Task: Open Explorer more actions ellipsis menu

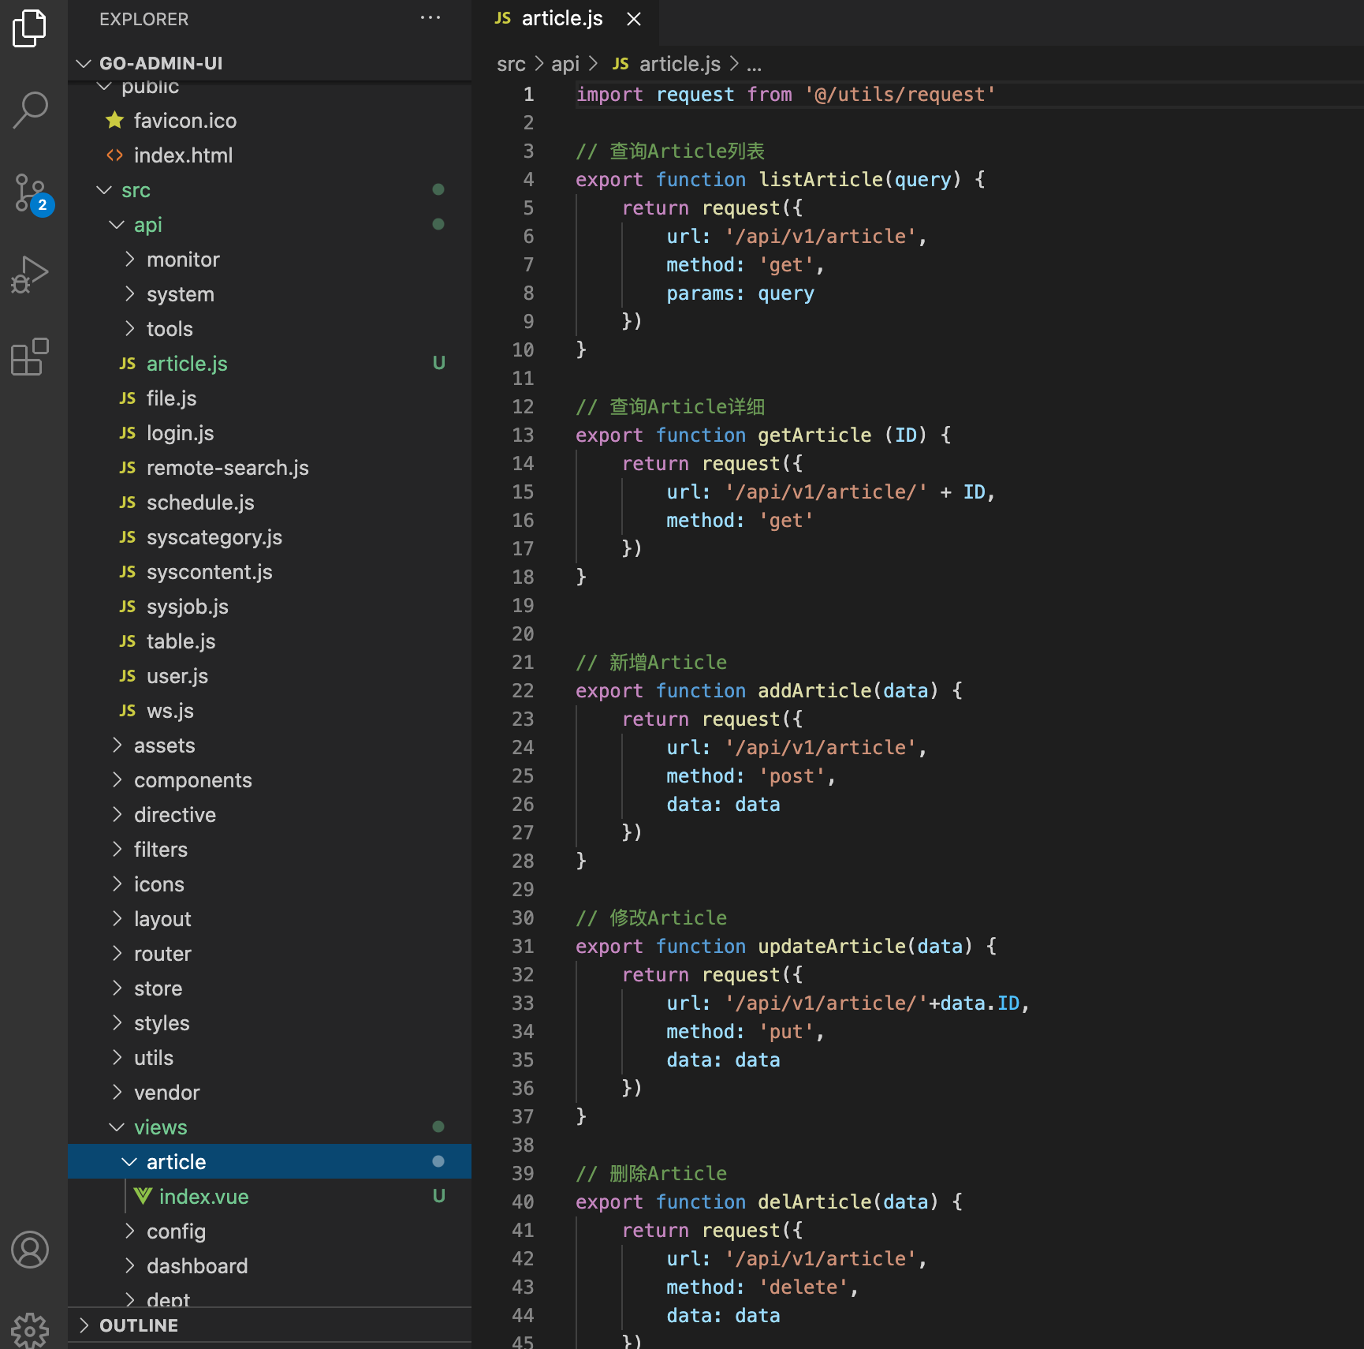Action: pyautogui.click(x=430, y=18)
